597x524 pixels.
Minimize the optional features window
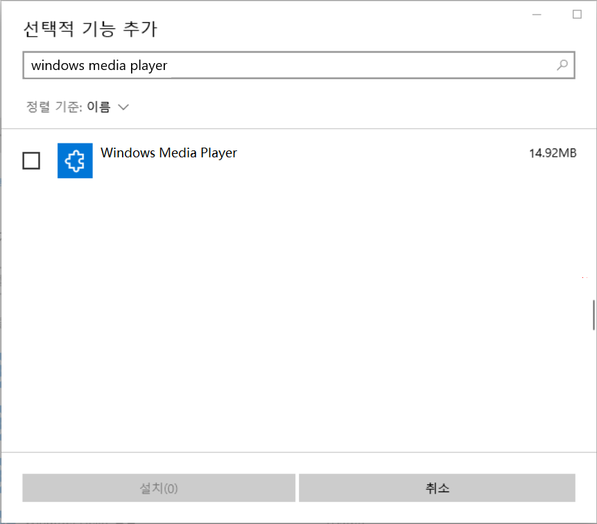[x=536, y=14]
